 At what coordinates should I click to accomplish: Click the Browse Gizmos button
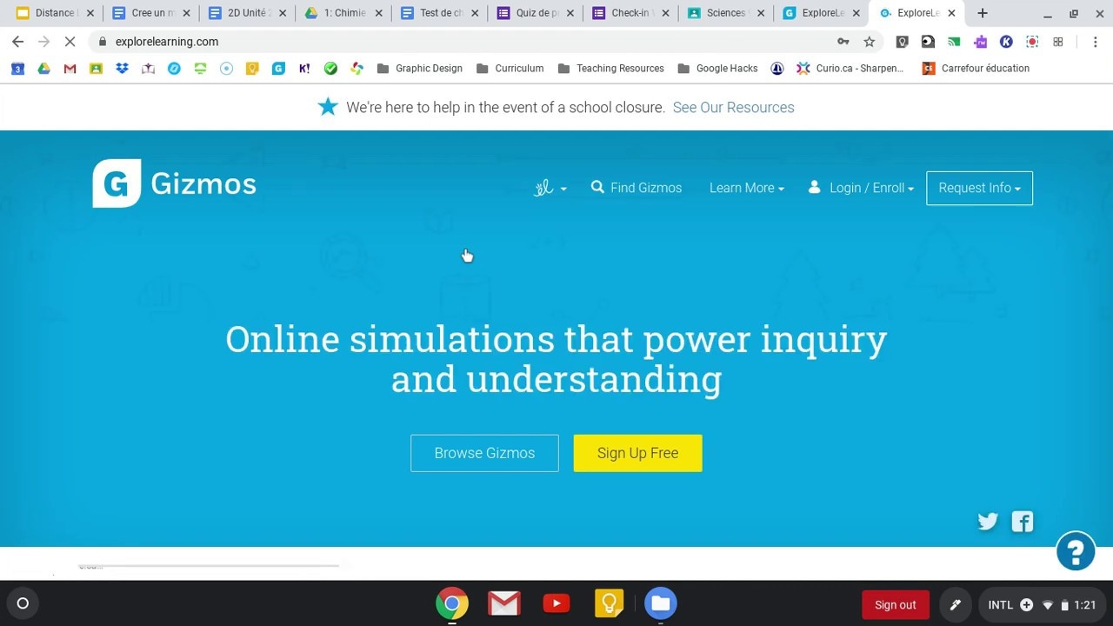point(484,453)
